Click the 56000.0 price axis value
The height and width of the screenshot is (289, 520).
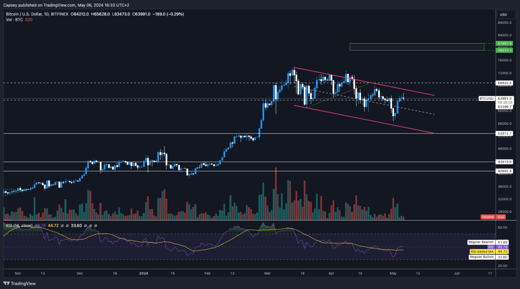pos(504,124)
